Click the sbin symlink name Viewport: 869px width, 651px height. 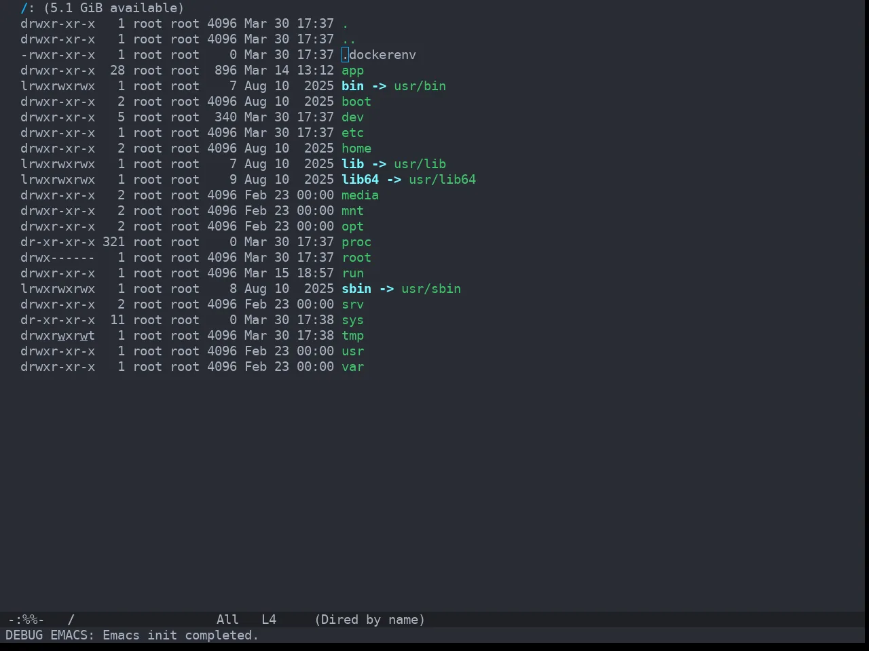pyautogui.click(x=356, y=289)
